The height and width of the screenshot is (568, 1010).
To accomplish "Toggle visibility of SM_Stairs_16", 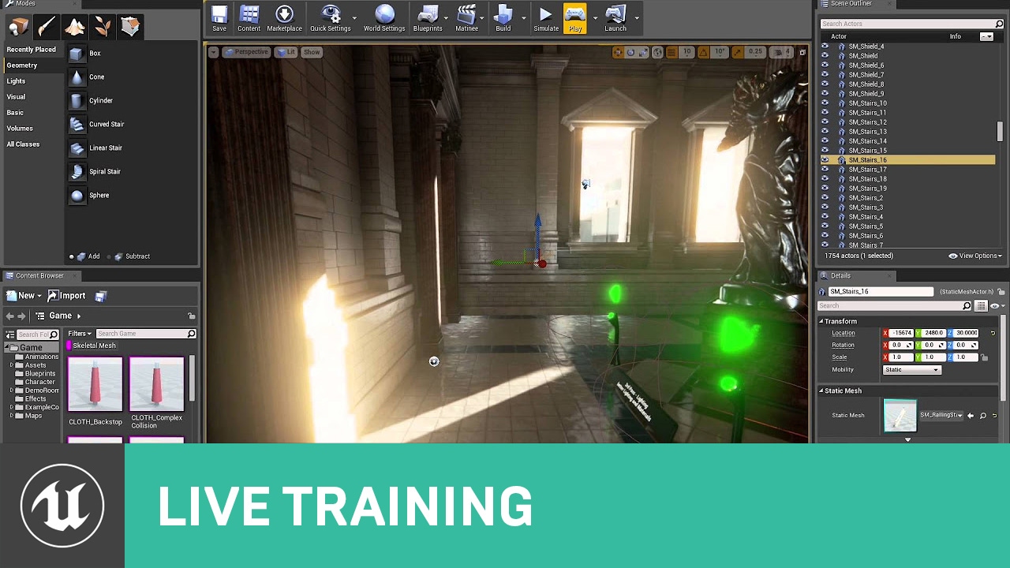I will (825, 160).
